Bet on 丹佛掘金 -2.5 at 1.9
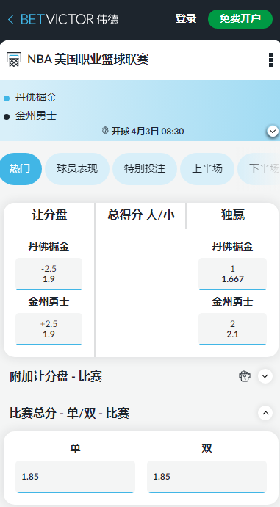This screenshot has height=507, width=280. (x=49, y=274)
